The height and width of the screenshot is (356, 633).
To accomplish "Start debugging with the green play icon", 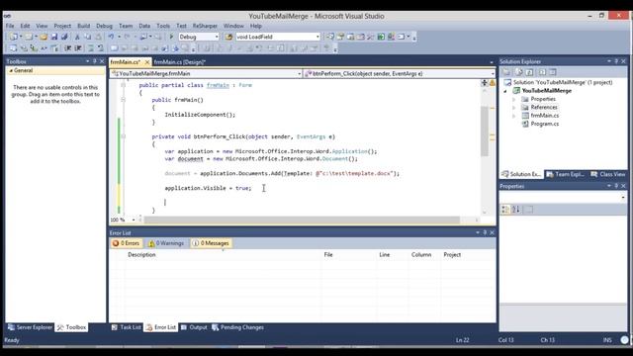I will pos(171,37).
